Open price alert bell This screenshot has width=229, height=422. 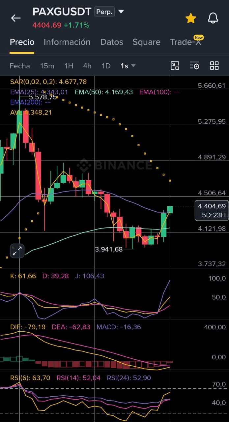213,18
